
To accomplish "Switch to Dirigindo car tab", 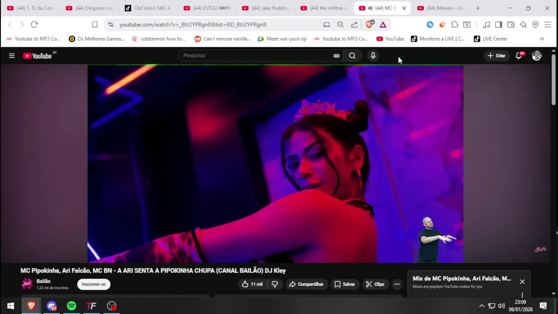I will coord(89,8).
